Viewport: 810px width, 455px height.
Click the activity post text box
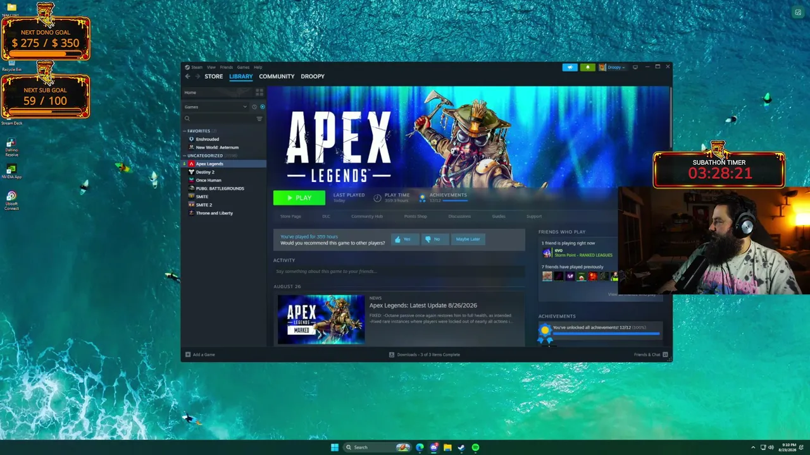coord(399,271)
